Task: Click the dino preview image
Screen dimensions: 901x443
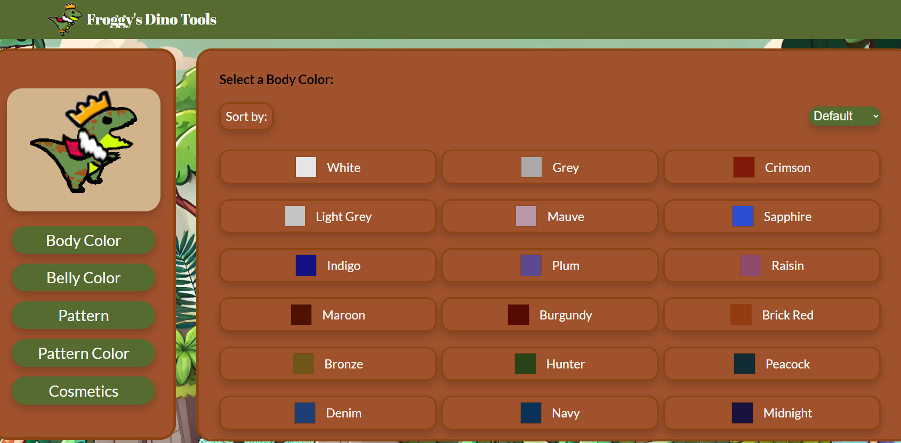Action: click(x=84, y=150)
